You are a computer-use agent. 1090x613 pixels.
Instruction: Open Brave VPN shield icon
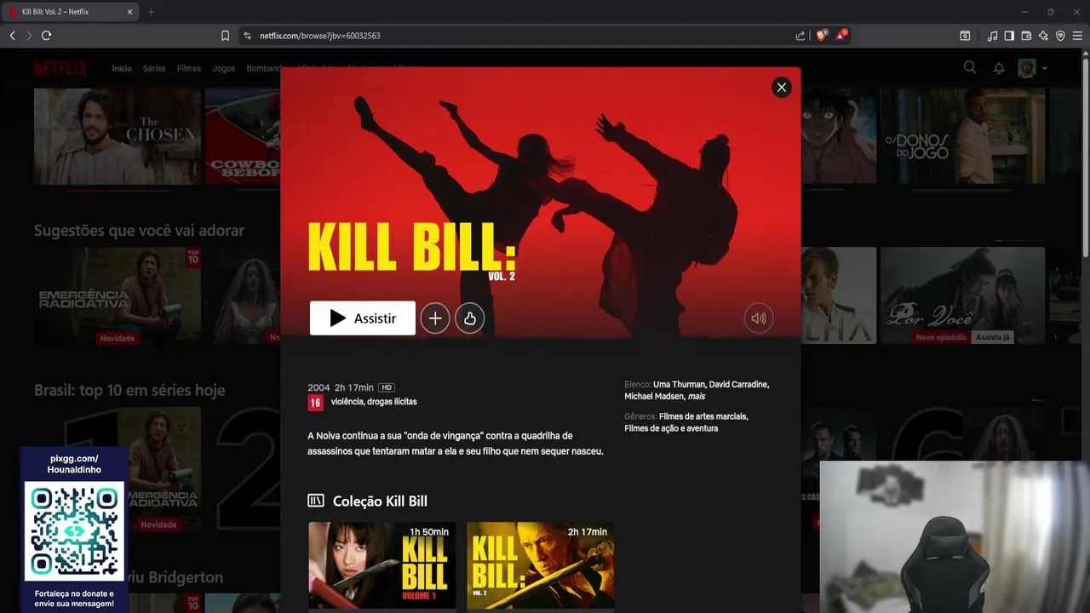pyautogui.click(x=1060, y=36)
